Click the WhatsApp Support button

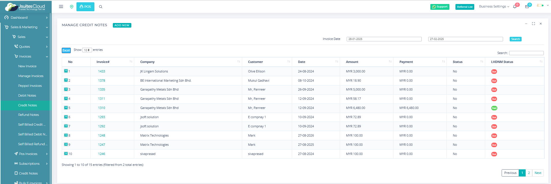point(440,7)
